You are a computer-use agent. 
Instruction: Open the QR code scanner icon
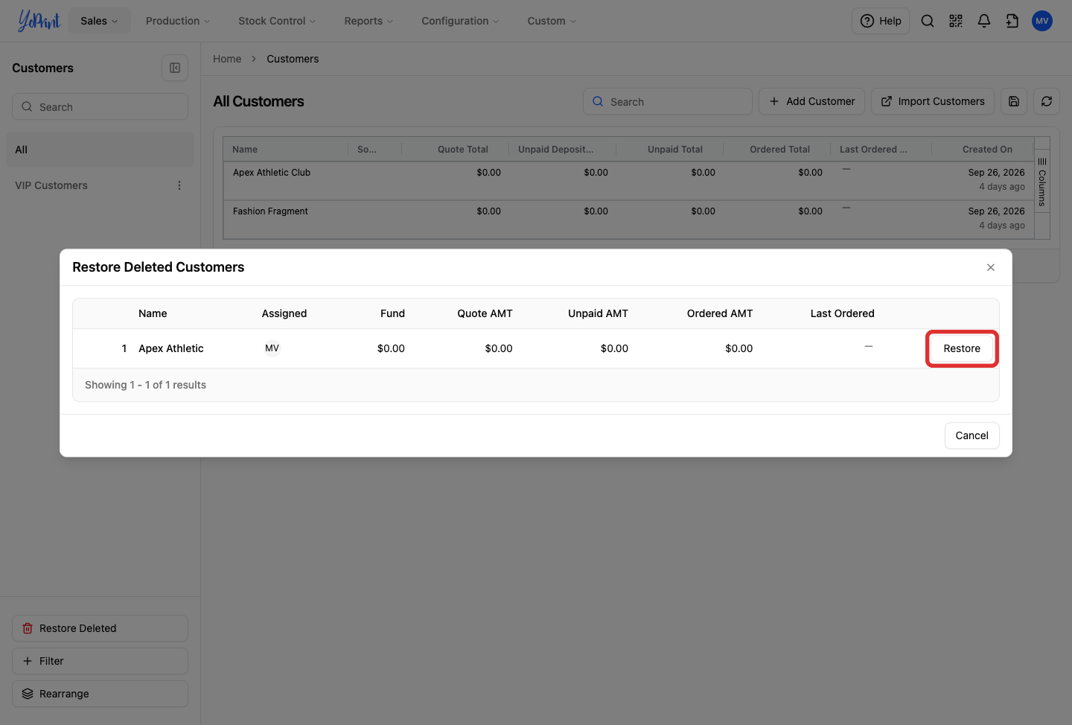click(956, 21)
